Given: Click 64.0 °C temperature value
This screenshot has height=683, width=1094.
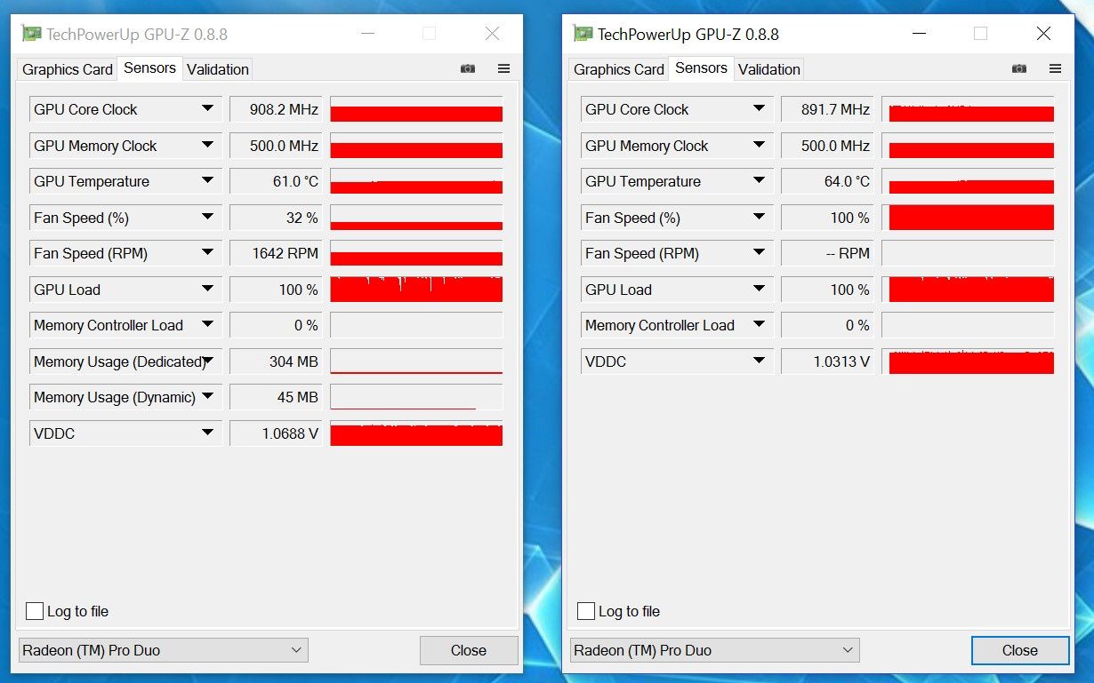Looking at the screenshot, I should pos(828,181).
